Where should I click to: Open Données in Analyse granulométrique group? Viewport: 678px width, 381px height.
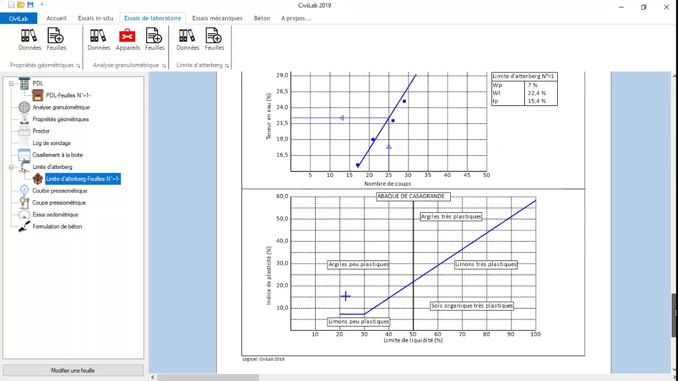[99, 40]
